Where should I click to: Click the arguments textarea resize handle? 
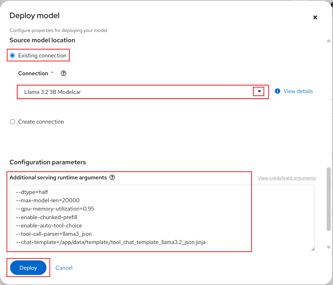[313, 249]
